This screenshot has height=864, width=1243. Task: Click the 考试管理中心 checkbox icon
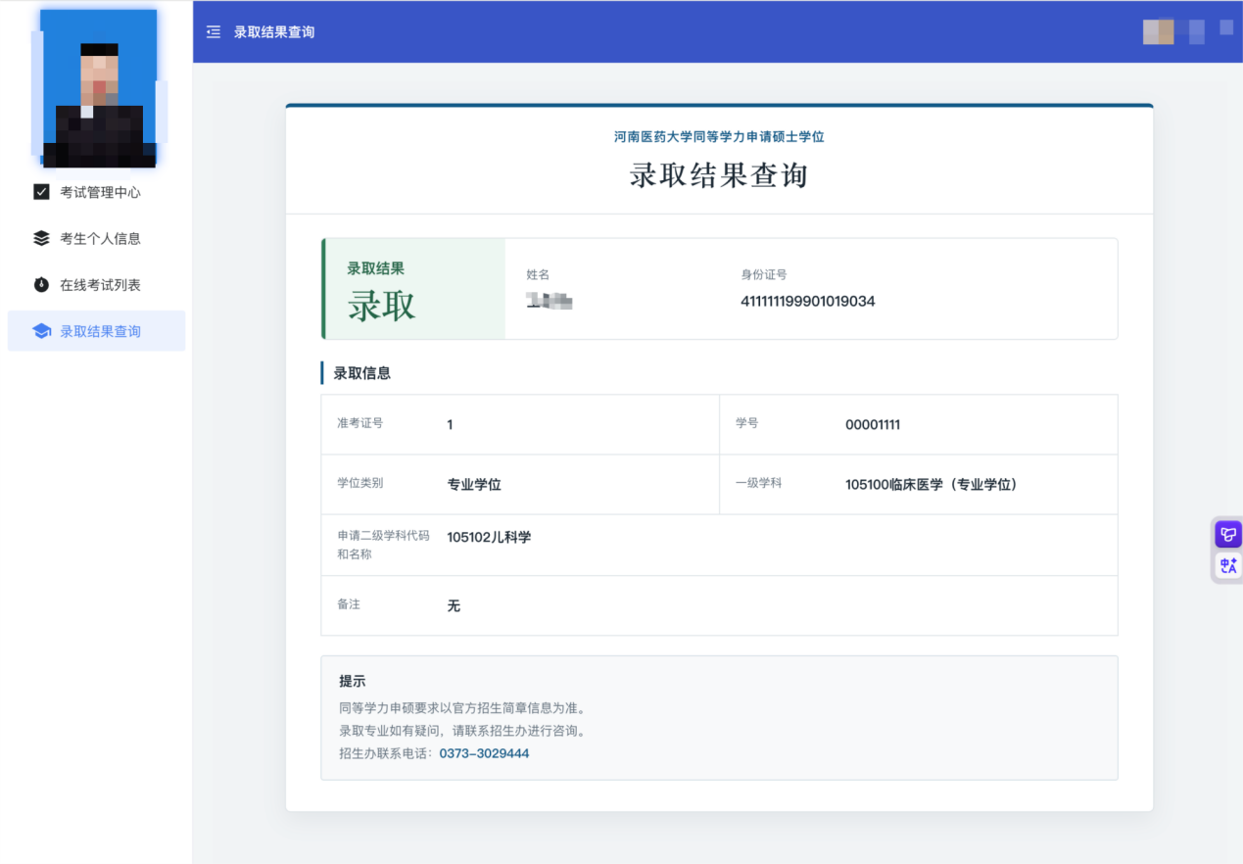[x=41, y=192]
